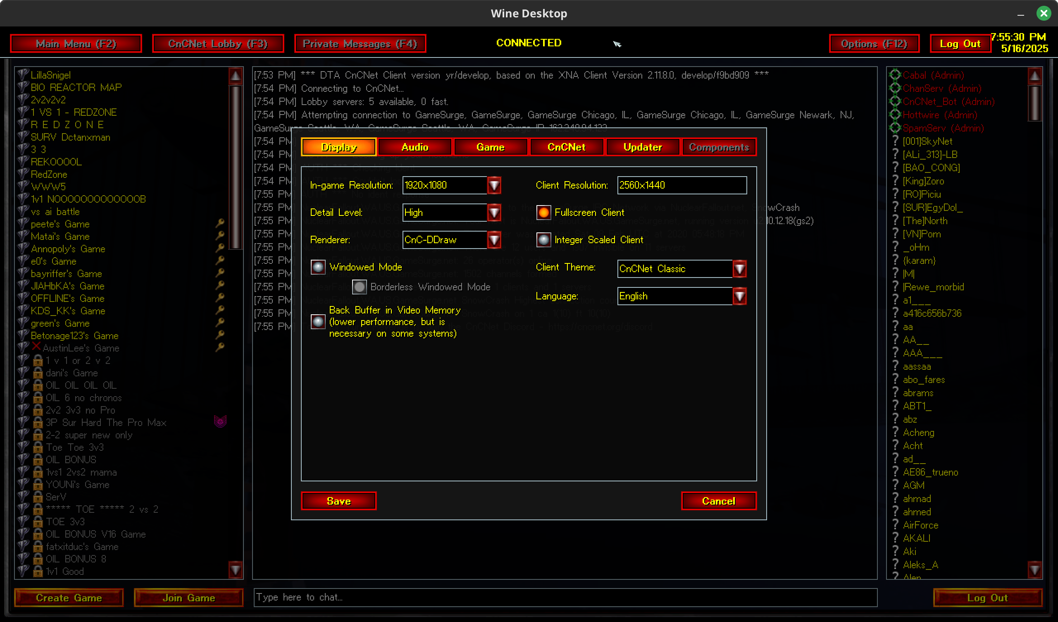Open the In-game Resolution dropdown
The image size is (1058, 622).
[x=494, y=185]
